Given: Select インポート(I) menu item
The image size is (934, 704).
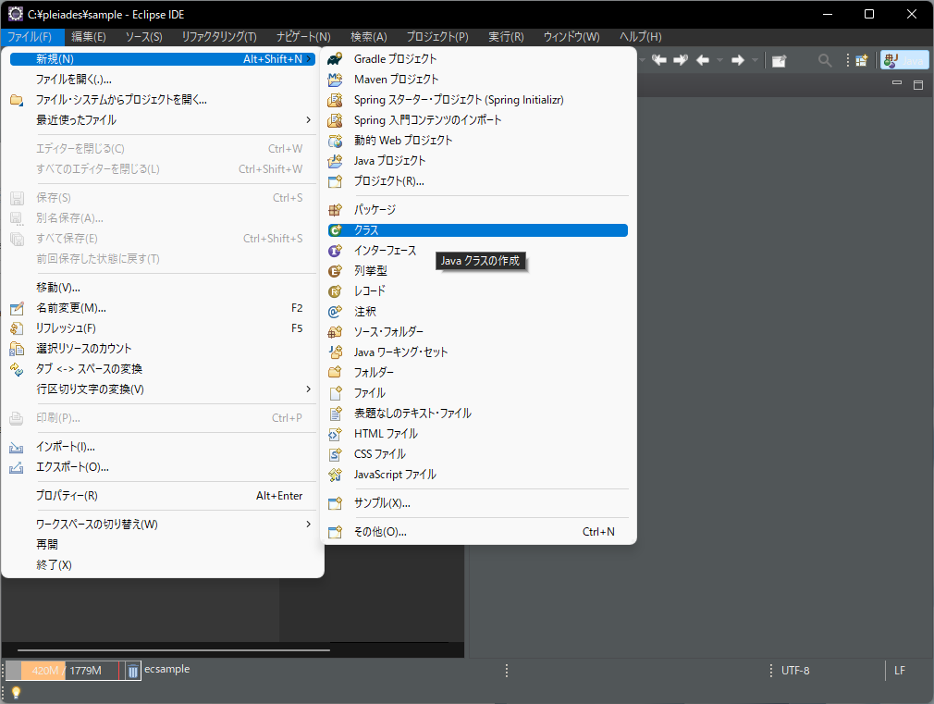Looking at the screenshot, I should pyautogui.click(x=162, y=447).
